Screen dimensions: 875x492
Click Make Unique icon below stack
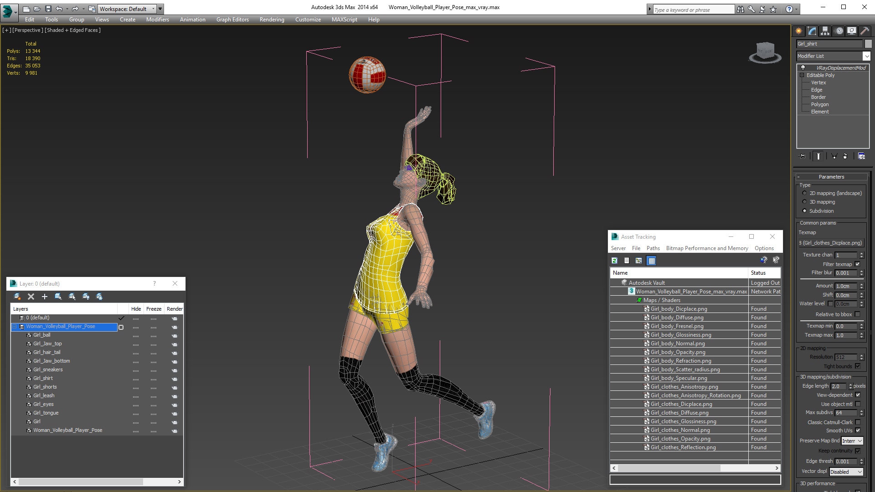834,156
